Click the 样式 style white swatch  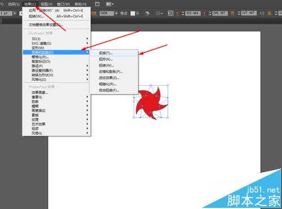133,14
